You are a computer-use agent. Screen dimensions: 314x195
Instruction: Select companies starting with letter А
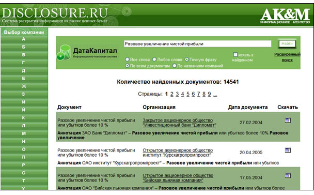(x=24, y=39)
